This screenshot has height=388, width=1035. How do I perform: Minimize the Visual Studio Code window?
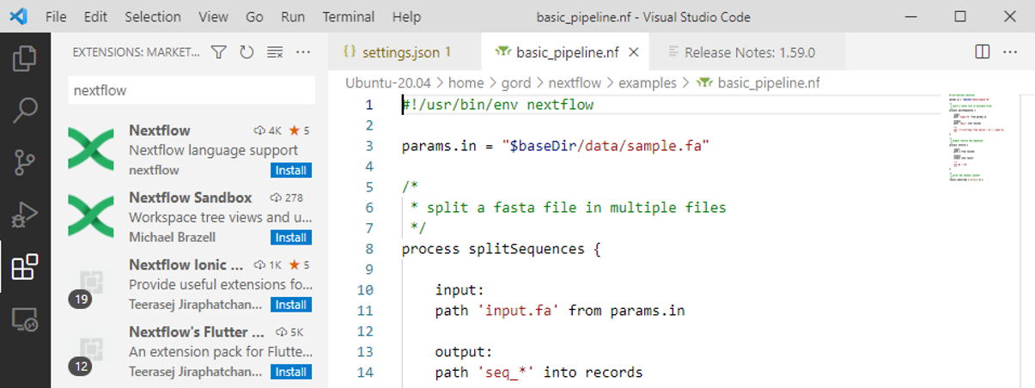[911, 16]
